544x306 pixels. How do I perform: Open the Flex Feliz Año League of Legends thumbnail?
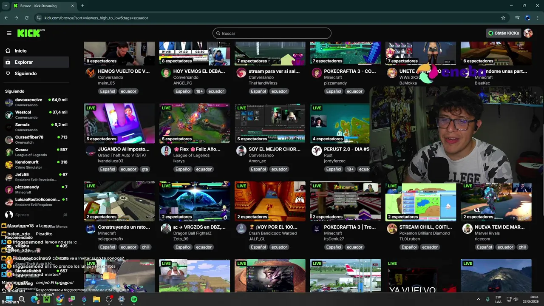click(195, 123)
